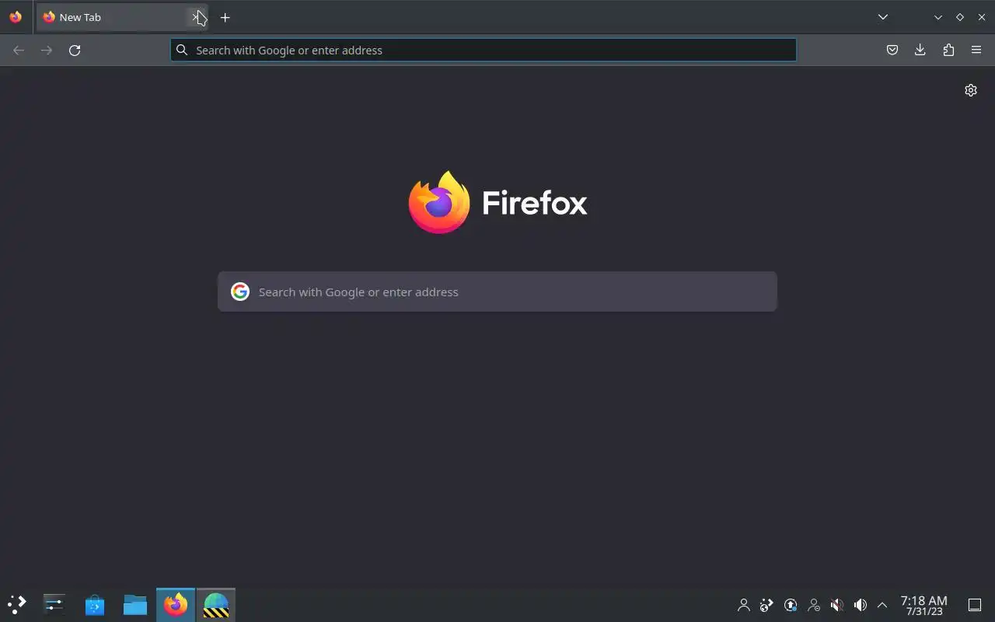995x622 pixels.
Task: Click the Google icon in search box
Action: (240, 292)
